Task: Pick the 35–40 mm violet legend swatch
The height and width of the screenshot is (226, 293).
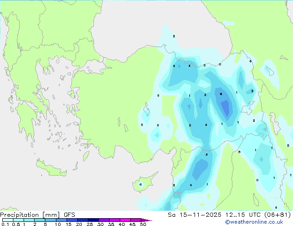Action: 114,220
